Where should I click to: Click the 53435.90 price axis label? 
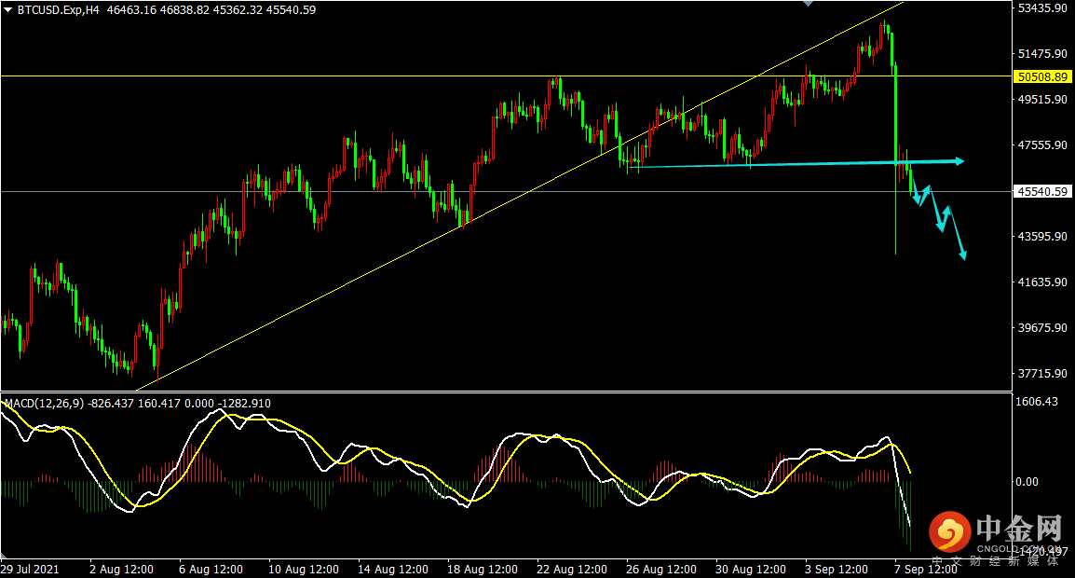(x=1042, y=8)
